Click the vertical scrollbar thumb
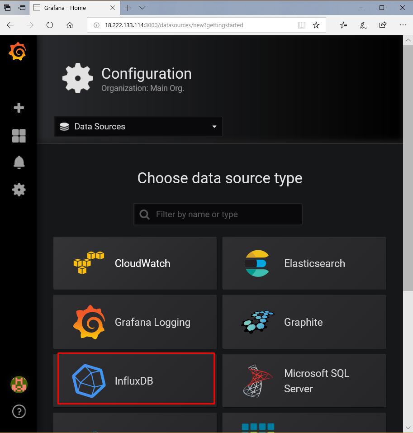The width and height of the screenshot is (413, 433). click(408, 167)
